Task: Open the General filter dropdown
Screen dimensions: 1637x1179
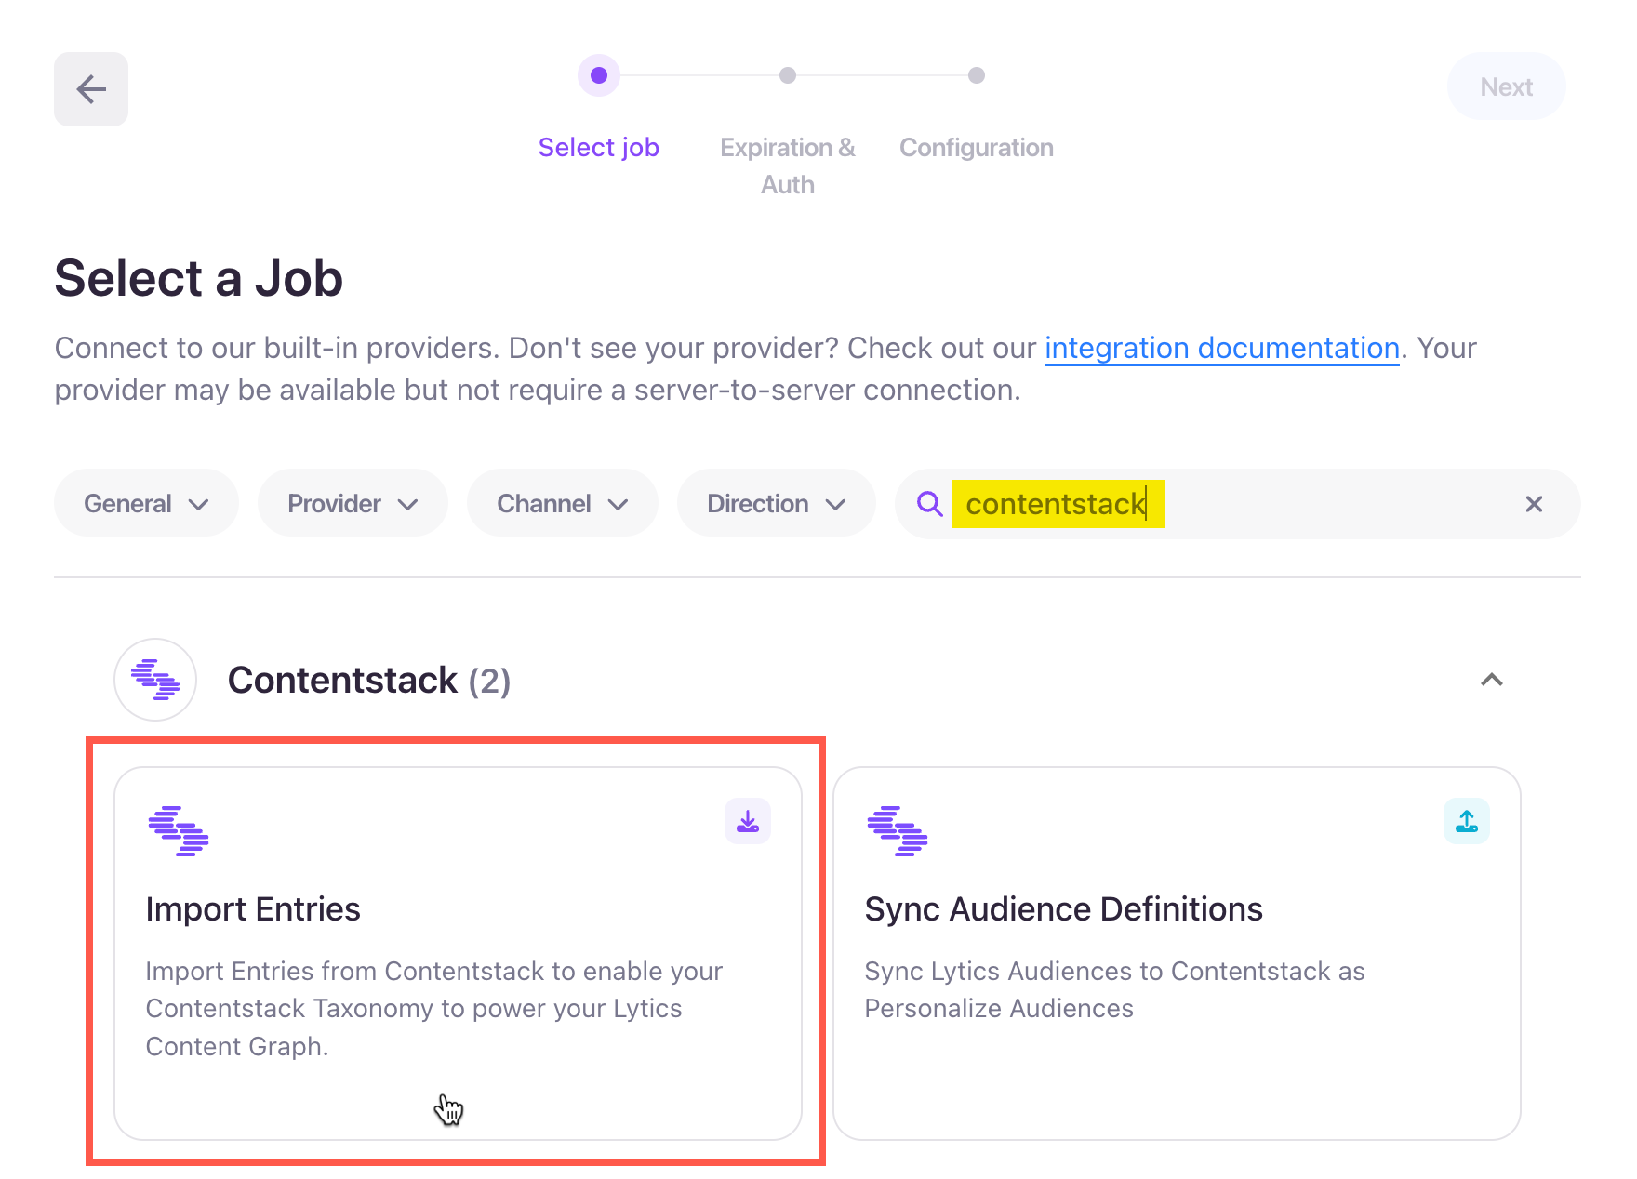Action: click(x=146, y=503)
